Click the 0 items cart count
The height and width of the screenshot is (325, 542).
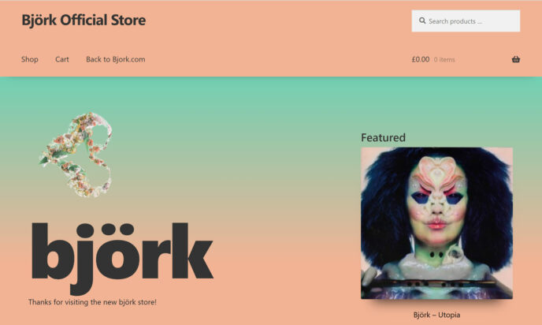[x=444, y=59]
